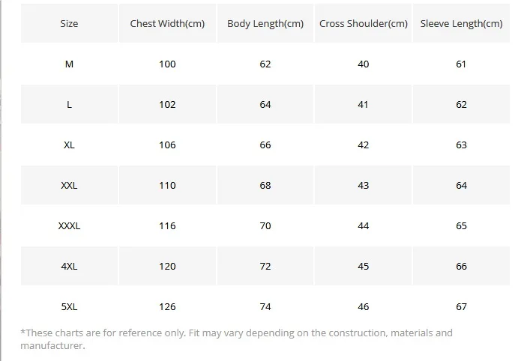Click body length value 68 for XXL
Viewport: 518px width, 361px height.
pos(265,186)
